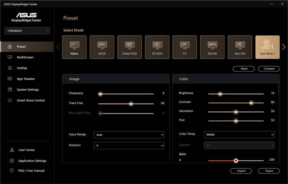Open System Settings page

click(28, 90)
